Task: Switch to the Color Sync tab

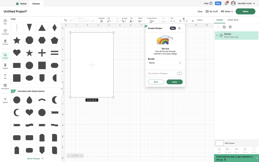Action: (233, 20)
